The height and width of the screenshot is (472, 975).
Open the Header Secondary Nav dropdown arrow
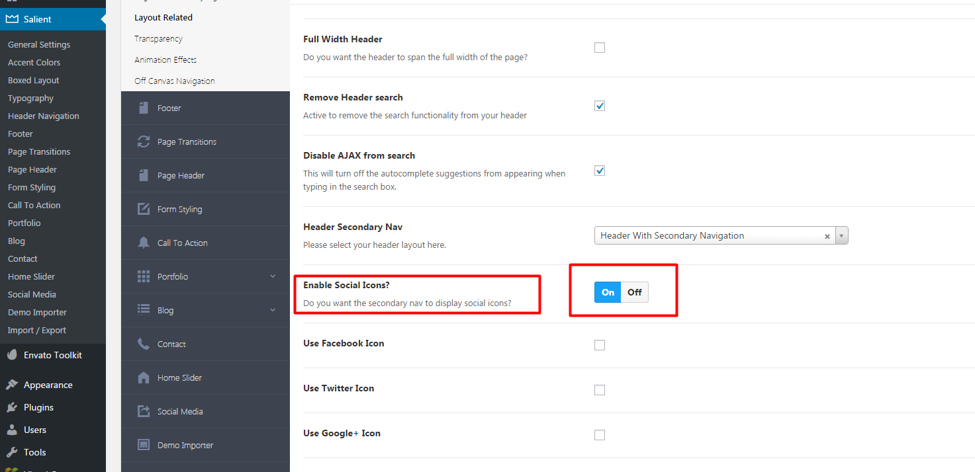[x=841, y=235]
